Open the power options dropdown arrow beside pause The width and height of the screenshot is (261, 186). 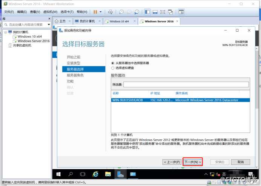coord(101,12)
